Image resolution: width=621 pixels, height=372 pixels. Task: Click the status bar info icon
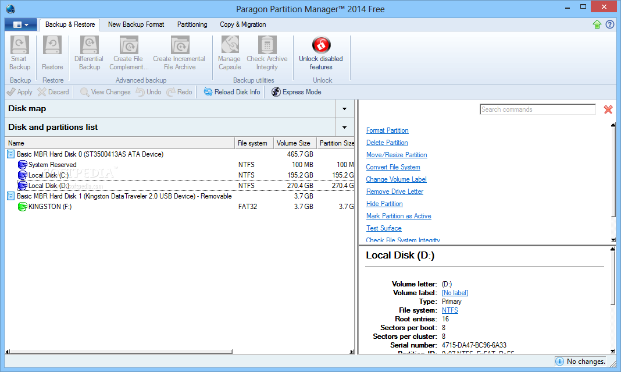click(x=559, y=362)
